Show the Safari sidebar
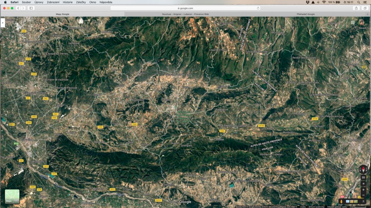371x208 pixels. coord(31,8)
